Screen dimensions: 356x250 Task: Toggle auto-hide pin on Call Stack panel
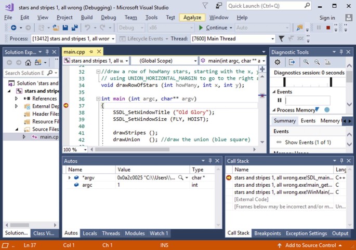pos(341,161)
